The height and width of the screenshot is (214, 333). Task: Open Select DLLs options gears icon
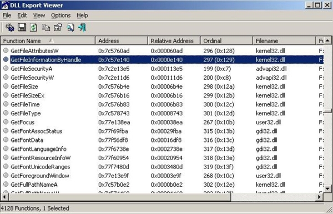click(10, 28)
